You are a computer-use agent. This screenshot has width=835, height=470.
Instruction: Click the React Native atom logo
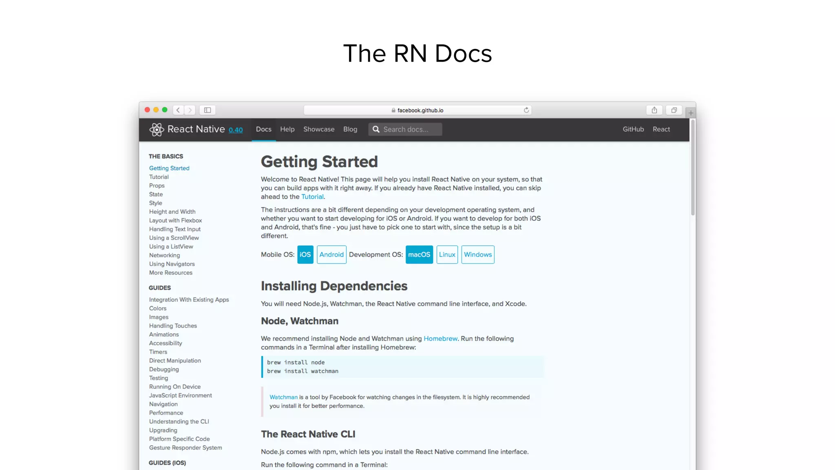[157, 129]
